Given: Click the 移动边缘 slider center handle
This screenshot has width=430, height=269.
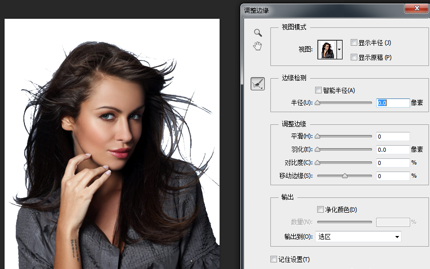Looking at the screenshot, I should tap(345, 176).
